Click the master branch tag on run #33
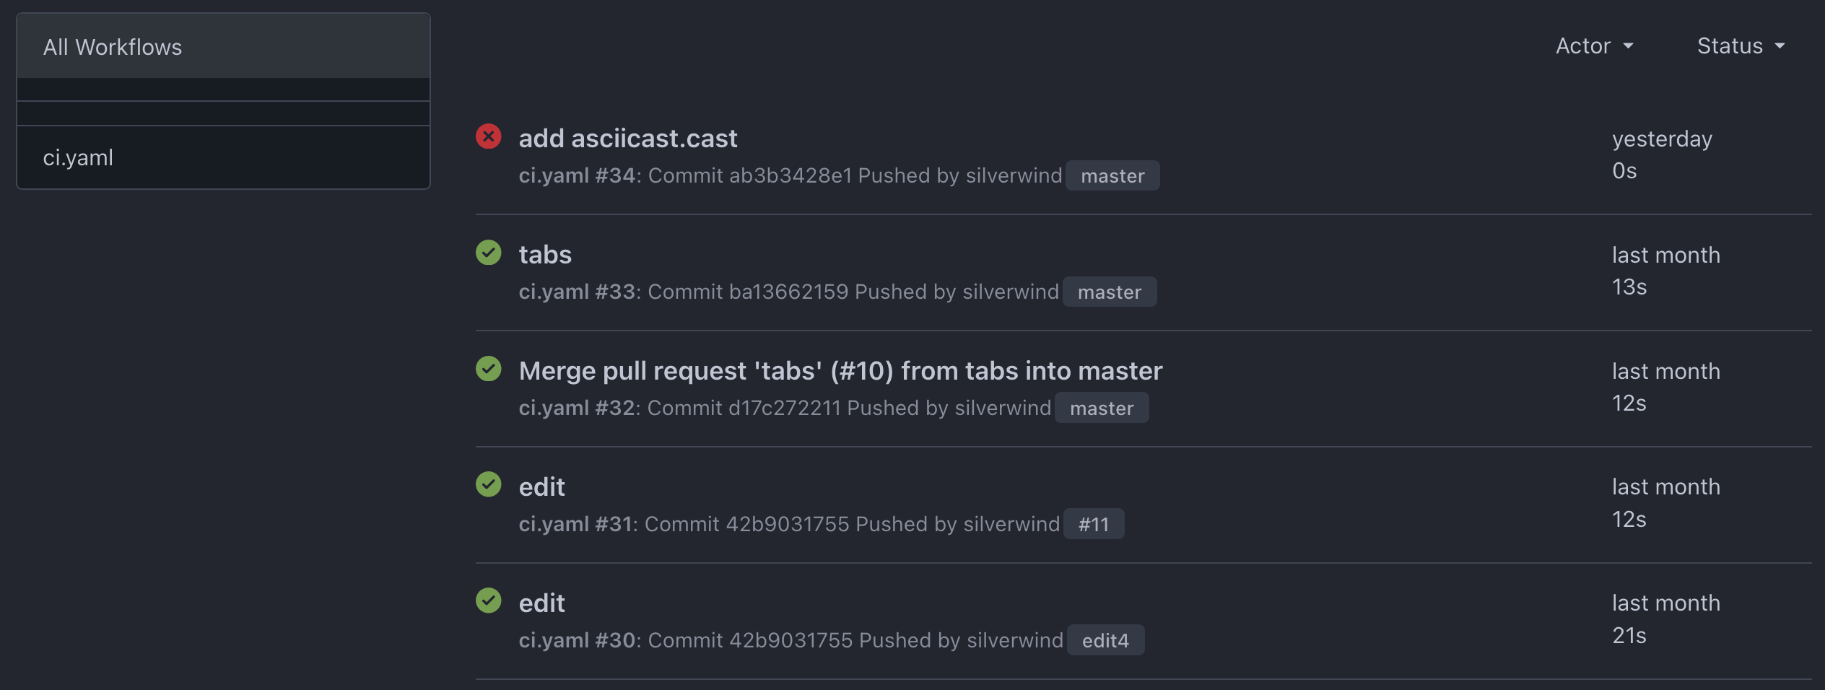The width and height of the screenshot is (1825, 690). [x=1110, y=292]
